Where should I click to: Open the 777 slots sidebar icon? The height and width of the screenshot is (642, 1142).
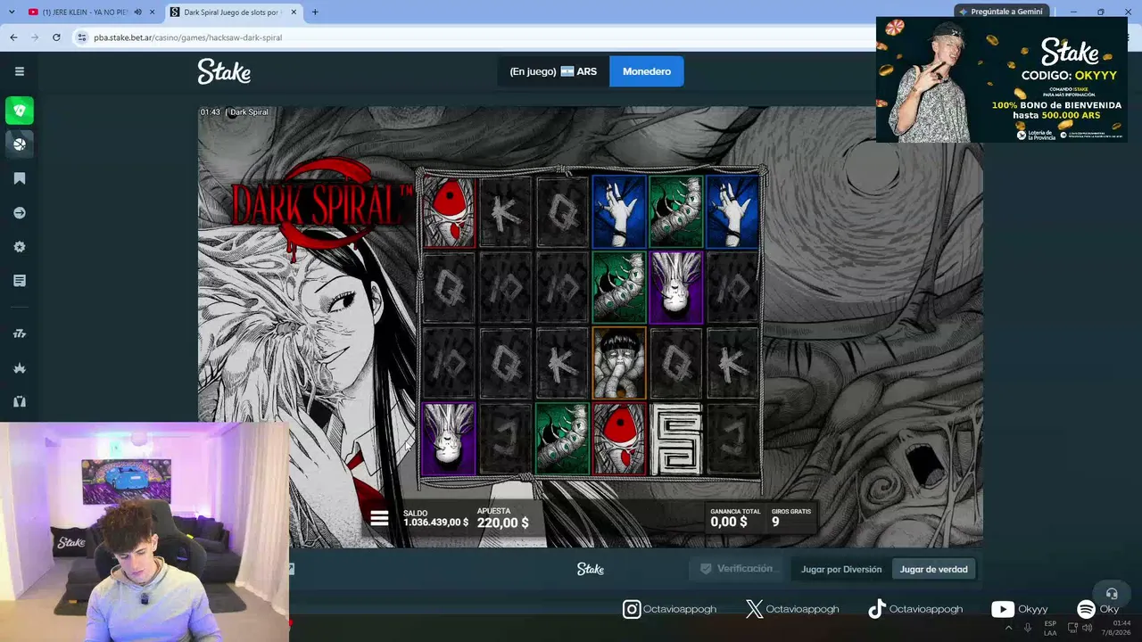pyautogui.click(x=20, y=333)
